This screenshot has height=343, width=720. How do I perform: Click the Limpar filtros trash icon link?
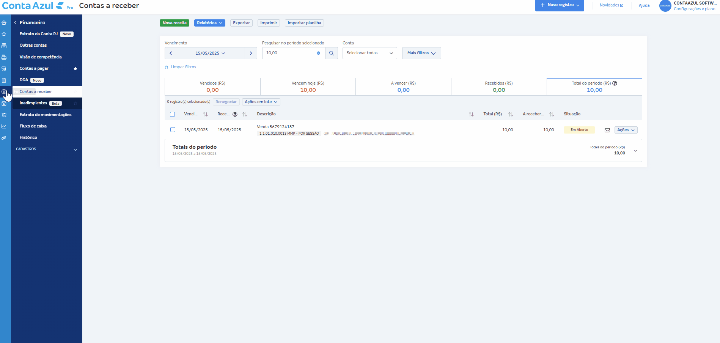tap(181, 67)
